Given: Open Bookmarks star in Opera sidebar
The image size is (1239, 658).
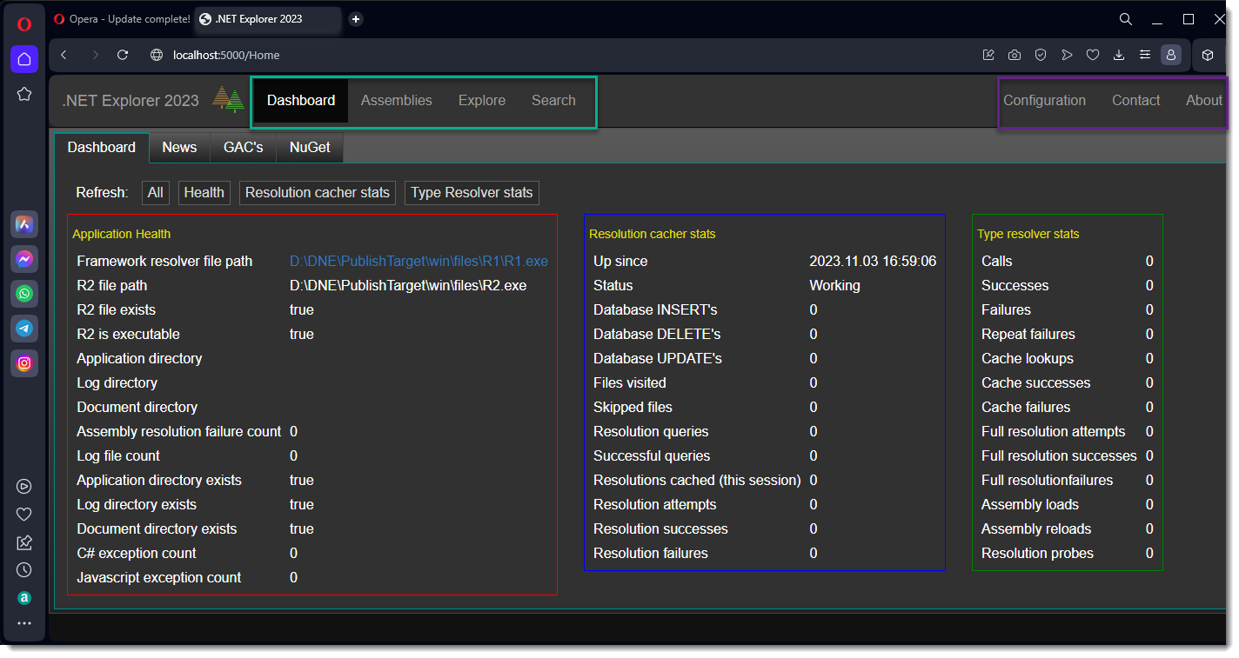Looking at the screenshot, I should coord(24,94).
